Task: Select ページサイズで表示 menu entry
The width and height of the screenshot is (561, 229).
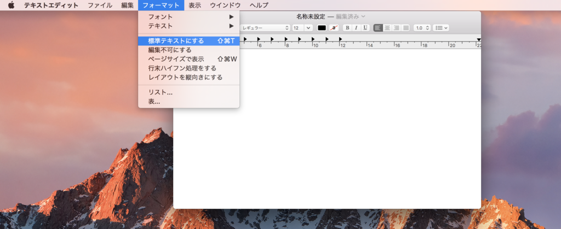Action: pos(189,59)
